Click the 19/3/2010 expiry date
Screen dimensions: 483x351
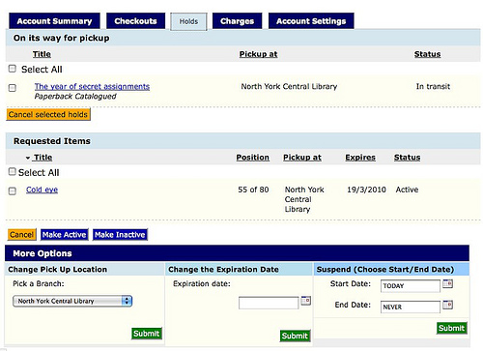[x=366, y=190]
